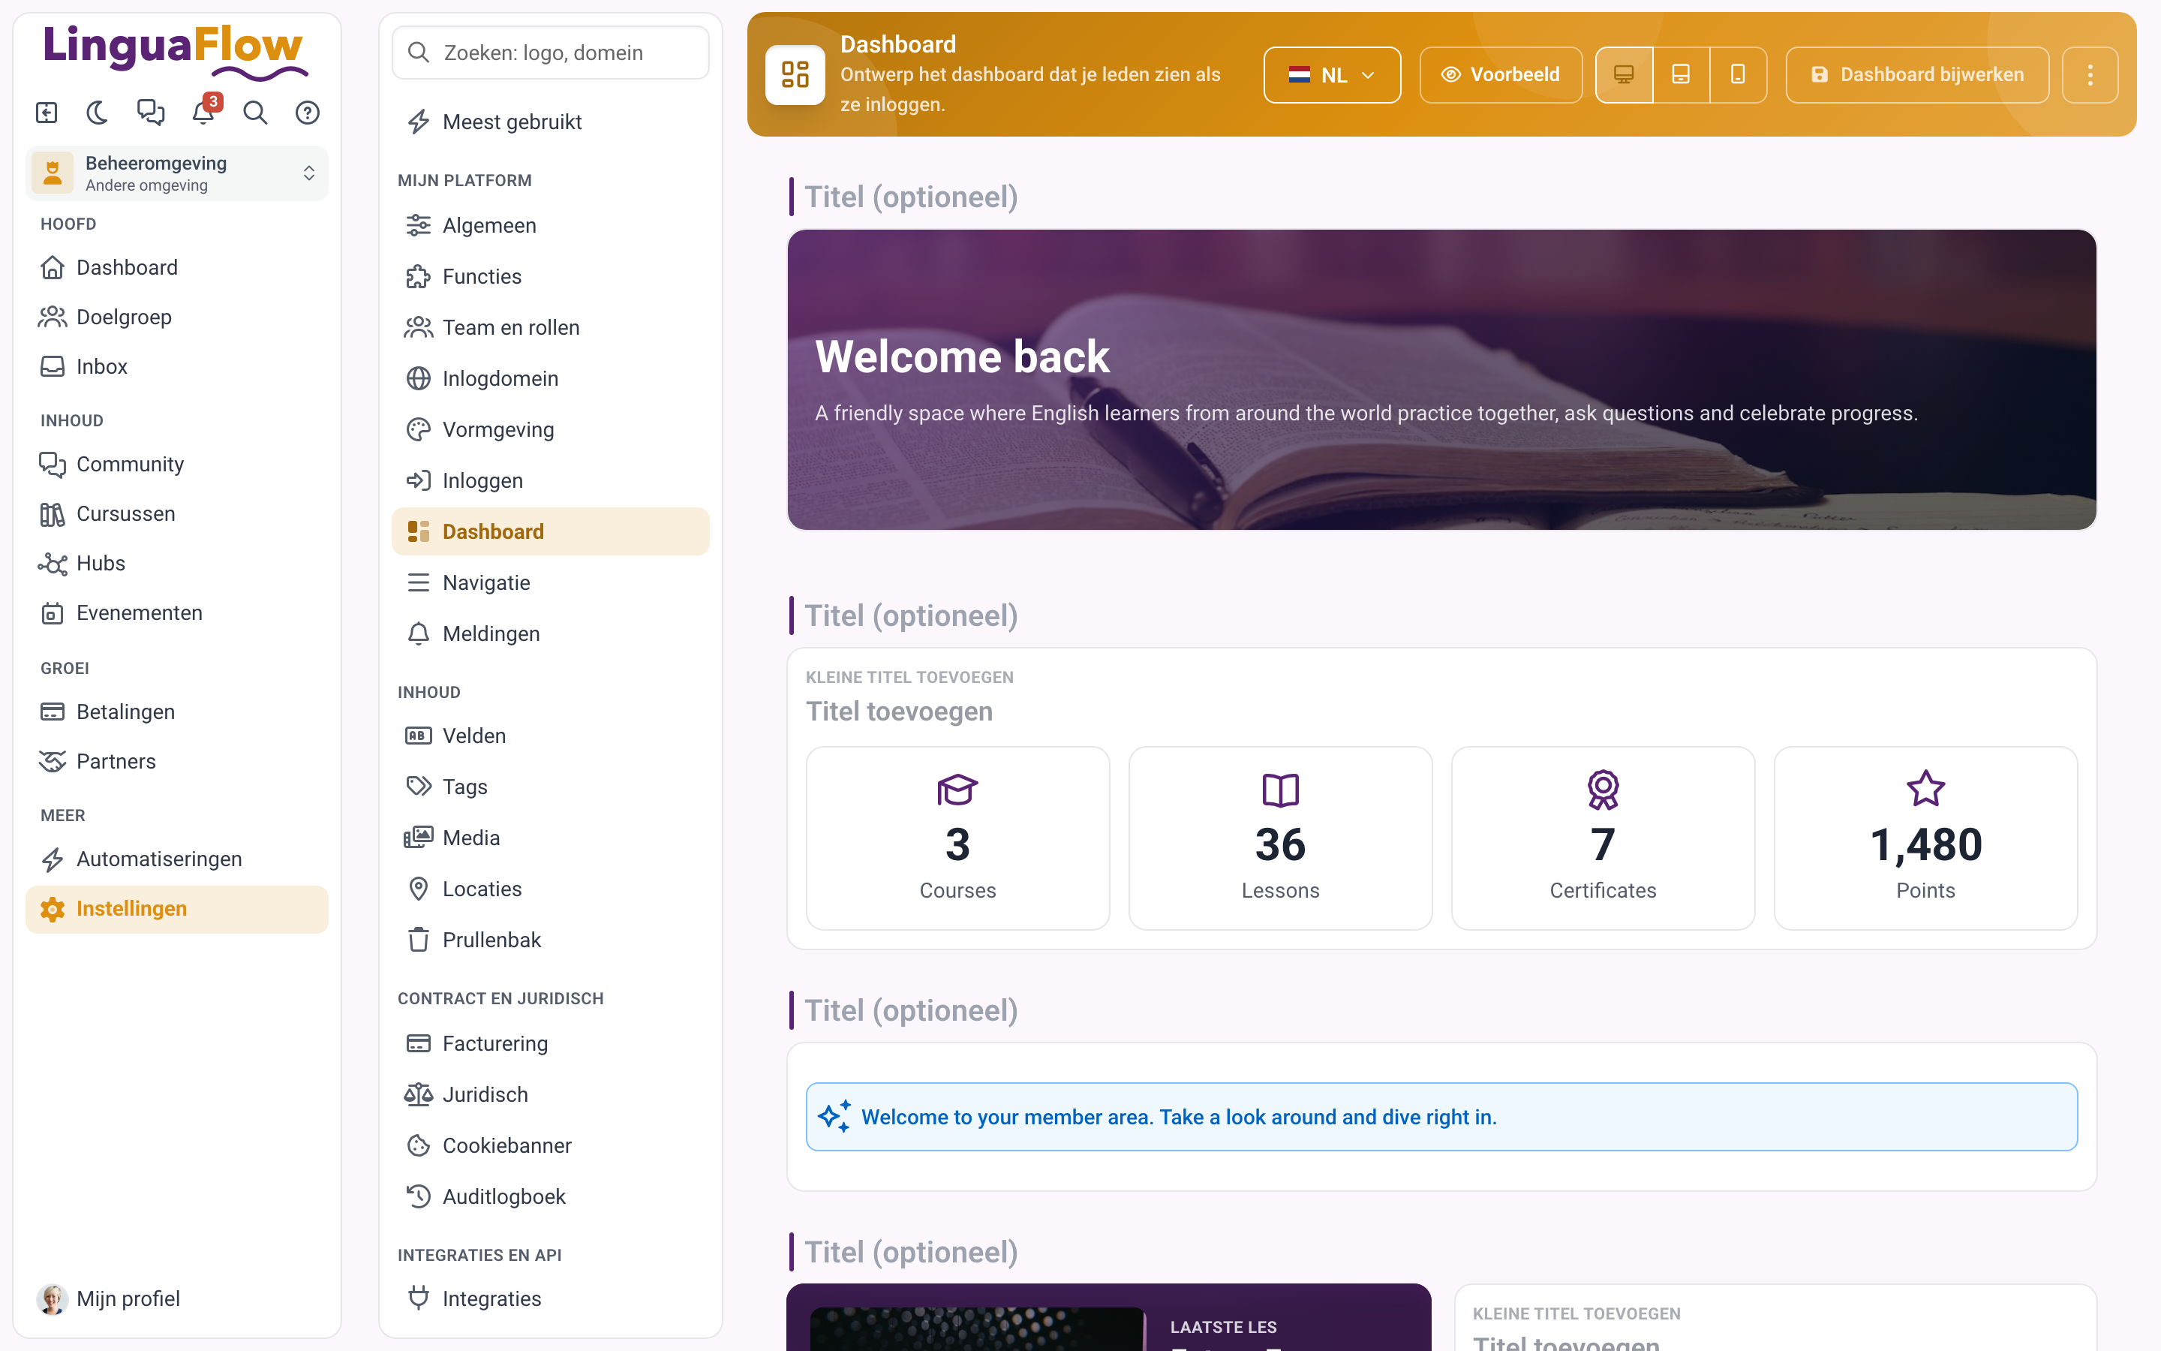Viewport: 2161px width, 1351px height.
Task: Click the Welcome to your member area notice
Action: tap(1441, 1117)
